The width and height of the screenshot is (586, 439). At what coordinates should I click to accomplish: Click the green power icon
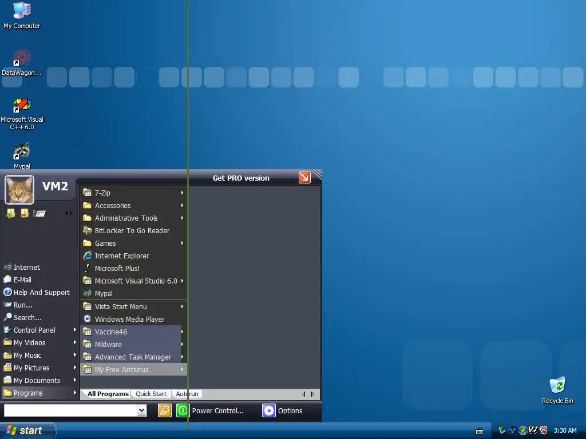click(x=183, y=410)
